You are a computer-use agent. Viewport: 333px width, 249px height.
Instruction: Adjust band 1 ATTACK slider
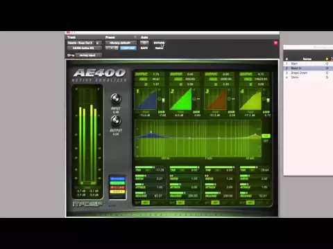[x=150, y=184]
